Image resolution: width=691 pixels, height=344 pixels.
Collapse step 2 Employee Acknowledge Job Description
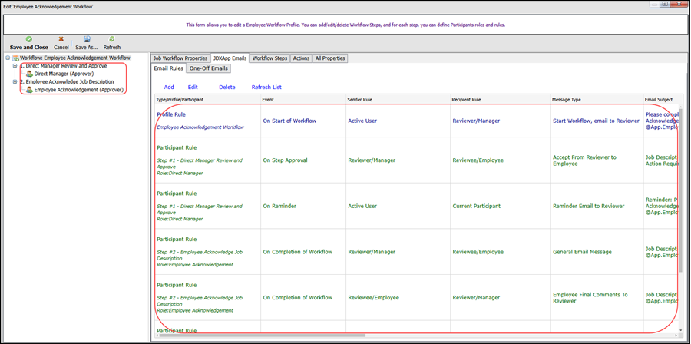15,82
